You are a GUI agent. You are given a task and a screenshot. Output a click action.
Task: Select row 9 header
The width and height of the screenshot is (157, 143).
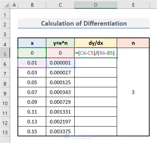5,92
